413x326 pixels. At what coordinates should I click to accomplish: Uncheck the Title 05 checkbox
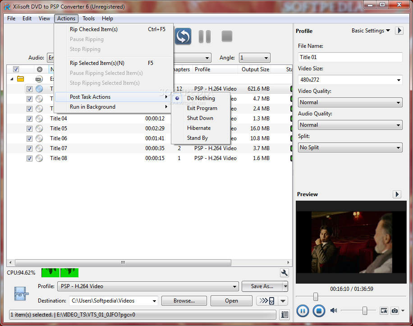coord(29,129)
